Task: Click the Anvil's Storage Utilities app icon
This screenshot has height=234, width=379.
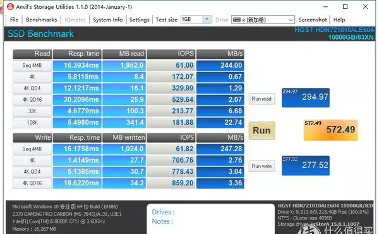Action: coord(10,6)
